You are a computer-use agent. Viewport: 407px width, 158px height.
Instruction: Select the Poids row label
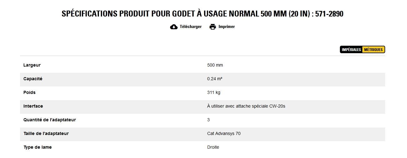point(29,93)
